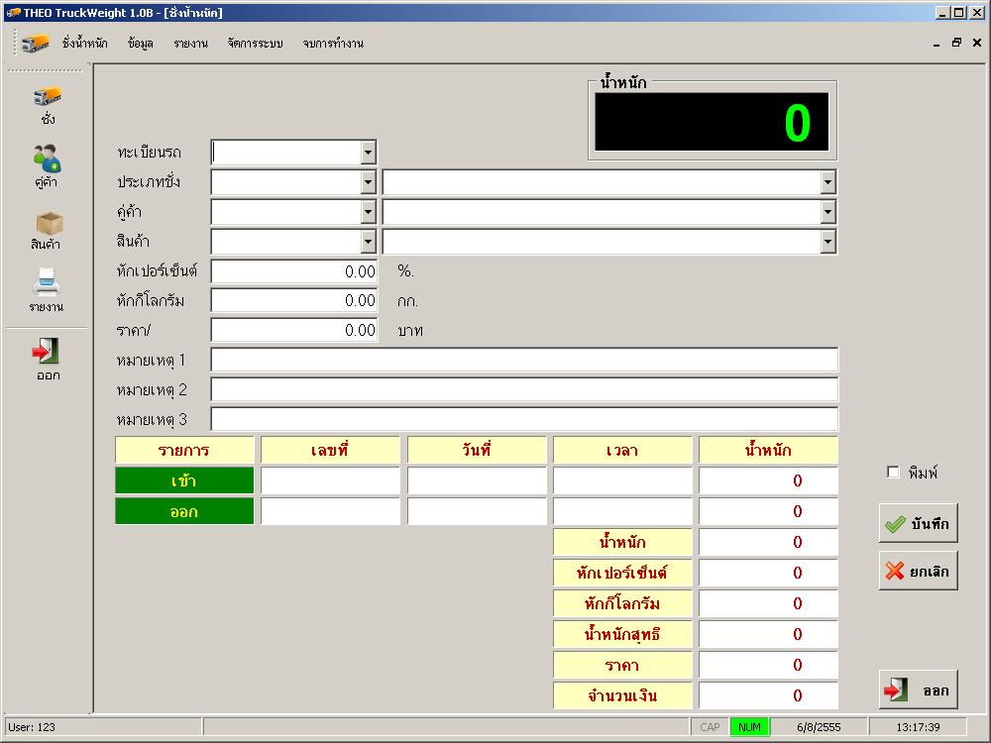
Task: Expand the สินค้า name dropdown arrow
Action: (x=827, y=242)
